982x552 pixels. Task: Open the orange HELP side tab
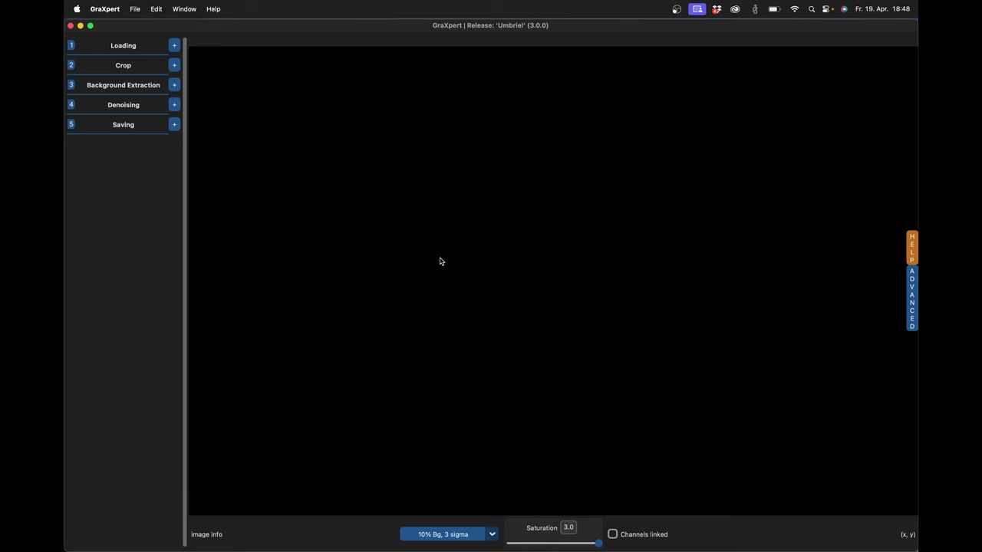pos(911,248)
